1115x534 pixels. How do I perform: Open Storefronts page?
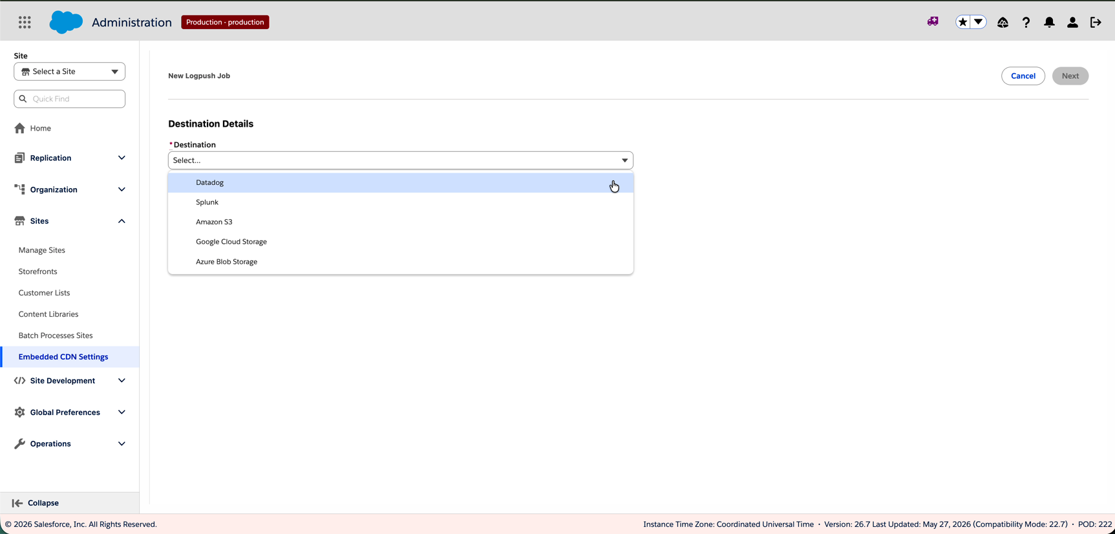[x=38, y=272]
